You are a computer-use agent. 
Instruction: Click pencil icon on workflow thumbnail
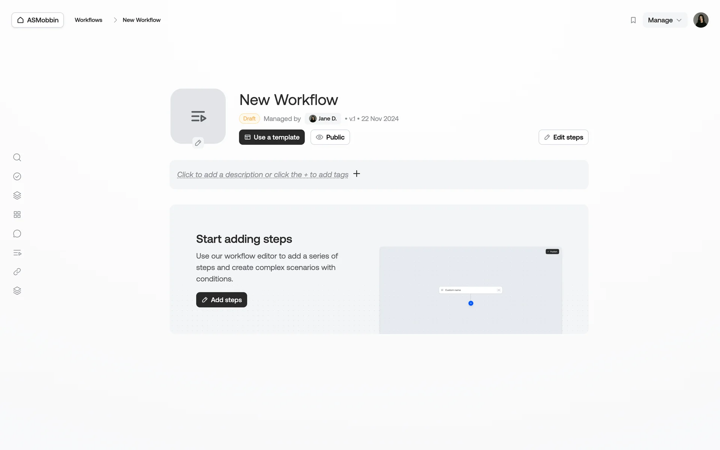[x=198, y=143]
